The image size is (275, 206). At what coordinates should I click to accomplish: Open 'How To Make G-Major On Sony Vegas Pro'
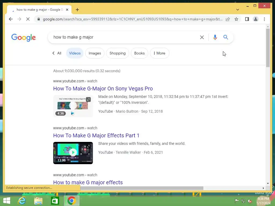[x=103, y=89]
